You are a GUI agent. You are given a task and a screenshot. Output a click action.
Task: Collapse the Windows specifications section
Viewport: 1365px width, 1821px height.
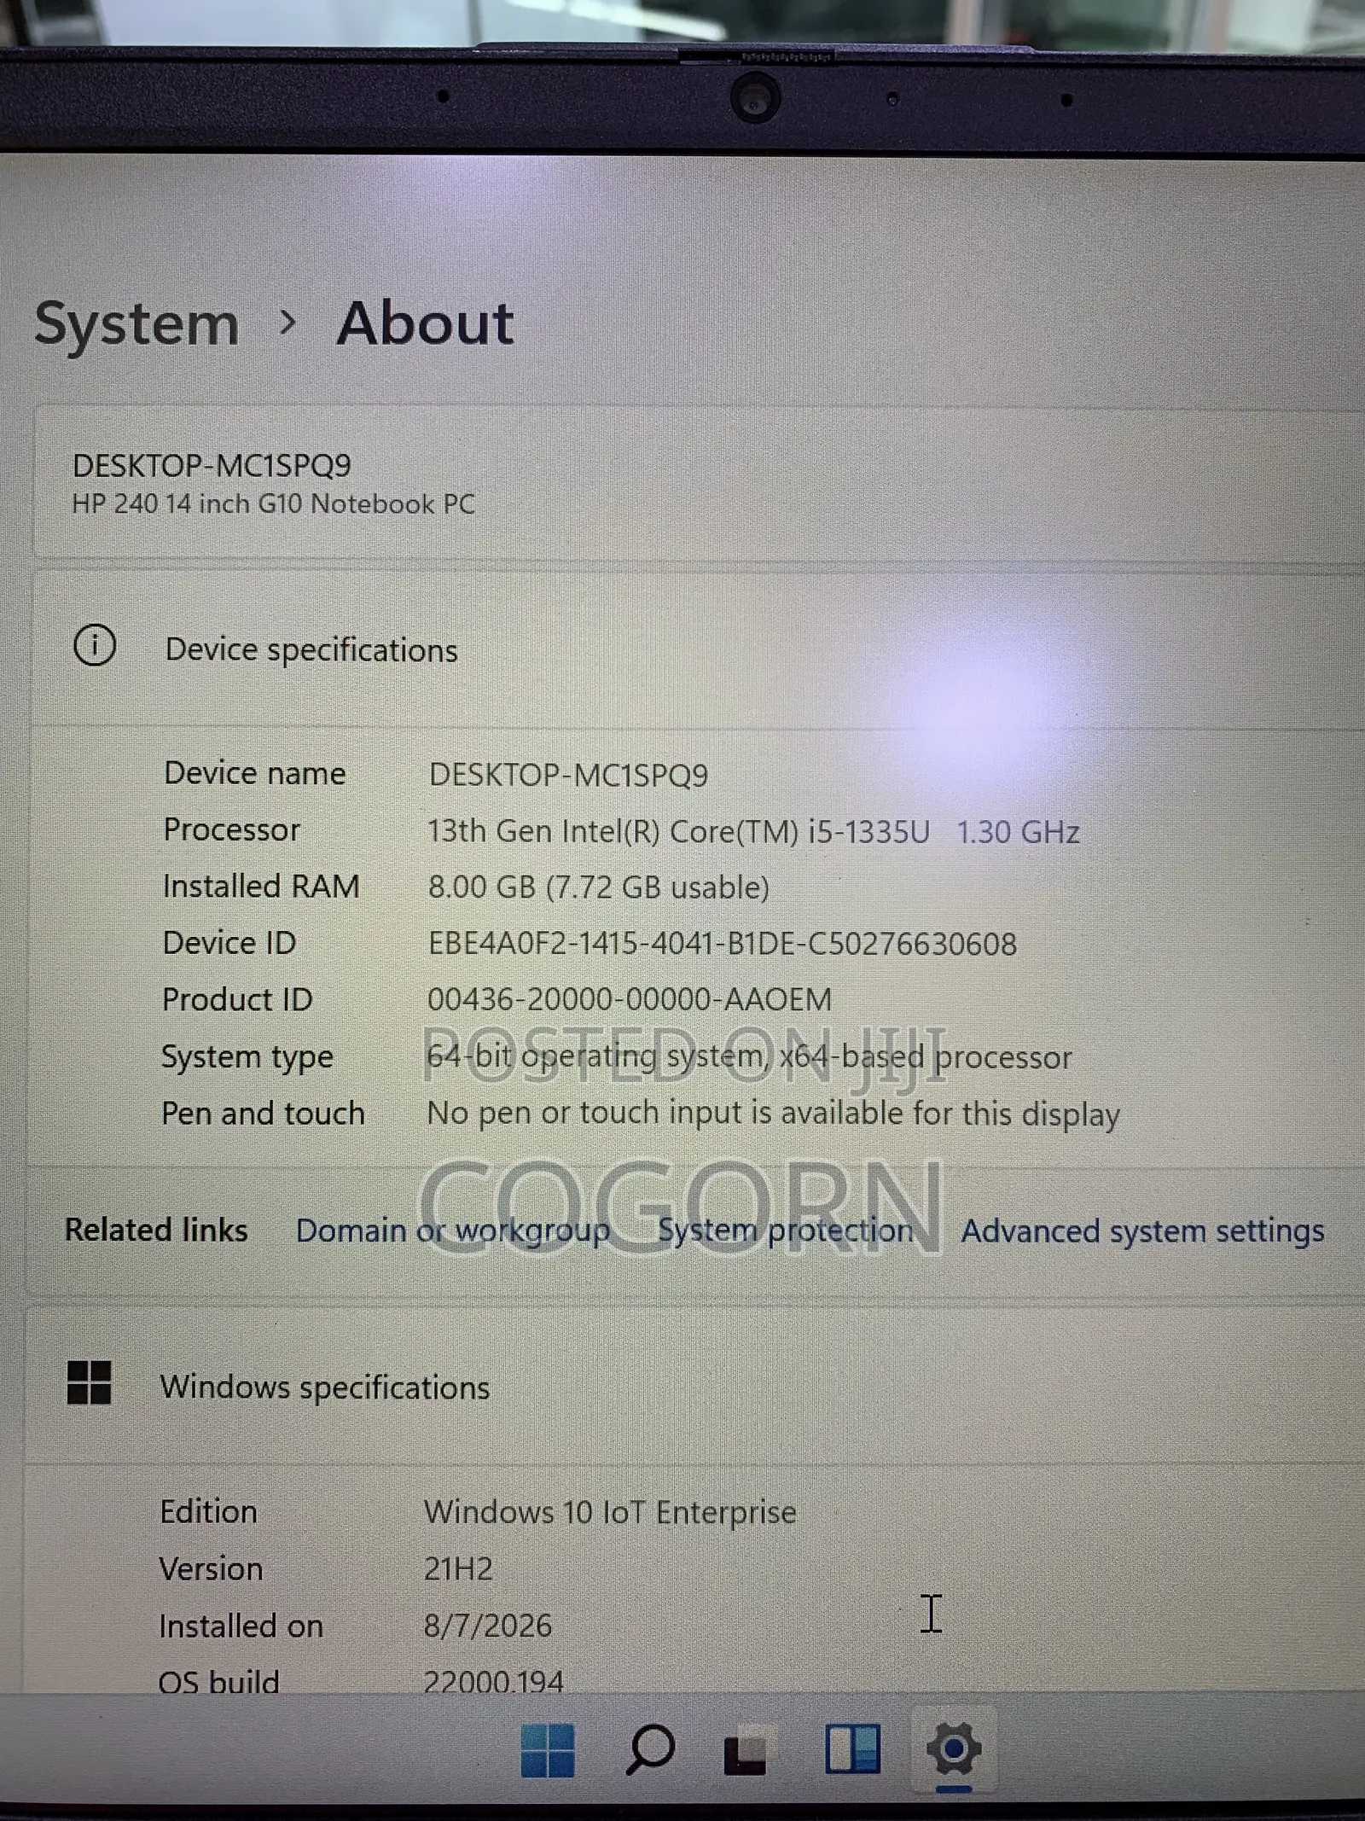(695, 1387)
